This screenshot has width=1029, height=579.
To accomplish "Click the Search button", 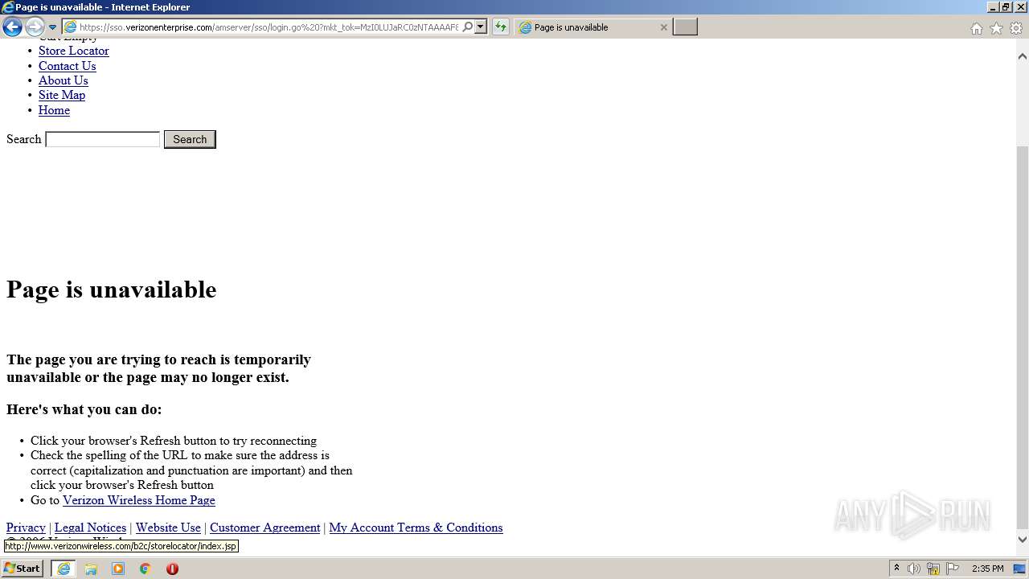I will [x=190, y=139].
